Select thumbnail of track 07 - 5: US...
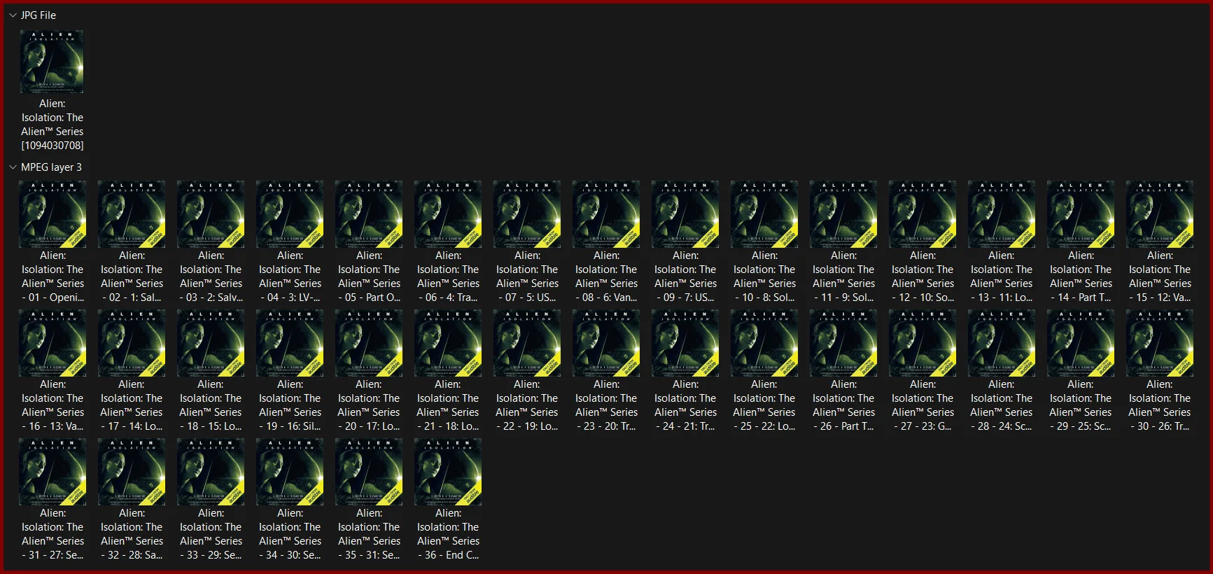 click(x=527, y=213)
